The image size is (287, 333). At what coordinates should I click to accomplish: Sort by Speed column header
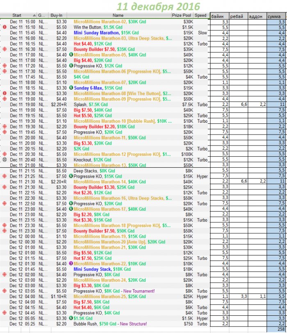200,15
